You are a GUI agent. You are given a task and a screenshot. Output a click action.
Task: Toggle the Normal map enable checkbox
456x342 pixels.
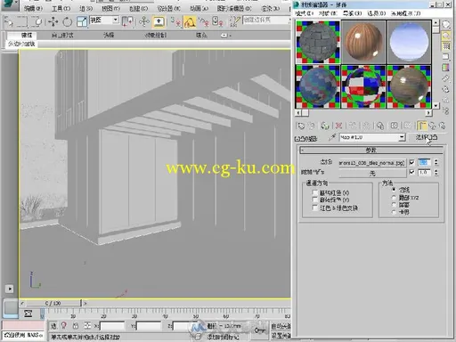coord(411,162)
